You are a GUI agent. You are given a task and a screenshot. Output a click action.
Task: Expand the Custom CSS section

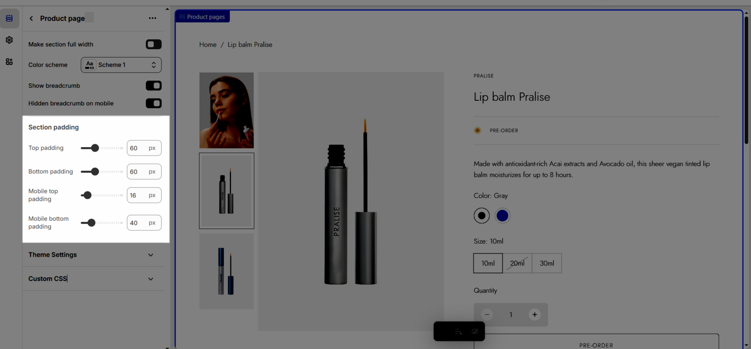click(151, 279)
